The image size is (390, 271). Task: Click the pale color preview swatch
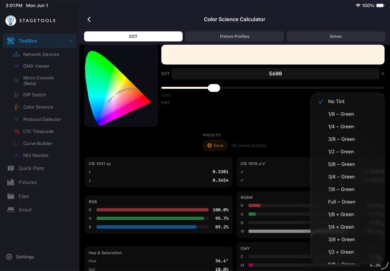(x=273, y=55)
